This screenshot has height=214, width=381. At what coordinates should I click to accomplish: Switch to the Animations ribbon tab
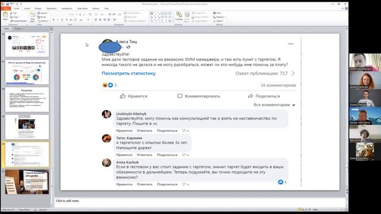(x=67, y=8)
